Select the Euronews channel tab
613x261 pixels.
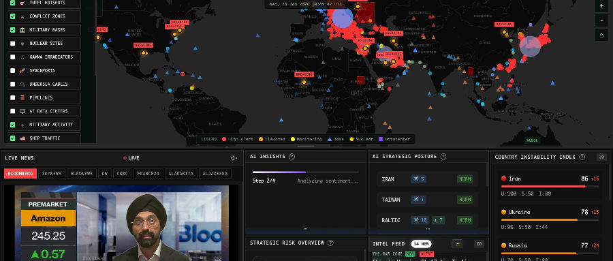[x=81, y=173]
